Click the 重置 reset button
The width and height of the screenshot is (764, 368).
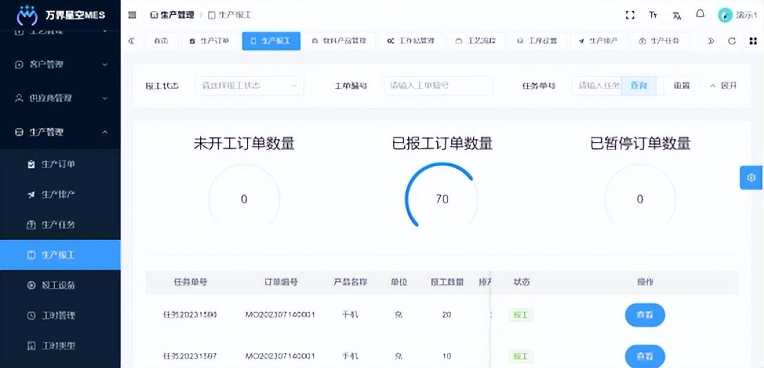pos(682,85)
